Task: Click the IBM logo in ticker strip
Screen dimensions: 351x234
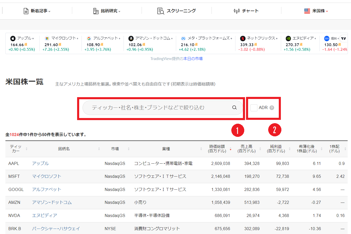Action: (327, 38)
